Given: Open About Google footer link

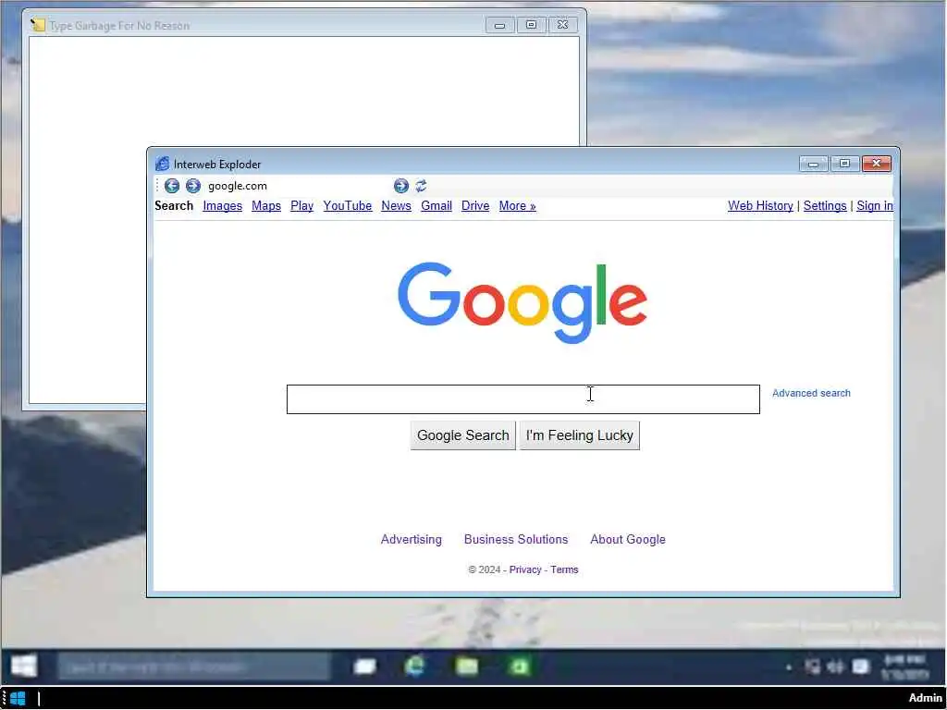Looking at the screenshot, I should coord(628,539).
